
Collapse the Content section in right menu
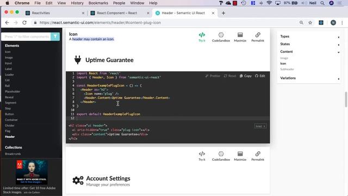coord(309,52)
